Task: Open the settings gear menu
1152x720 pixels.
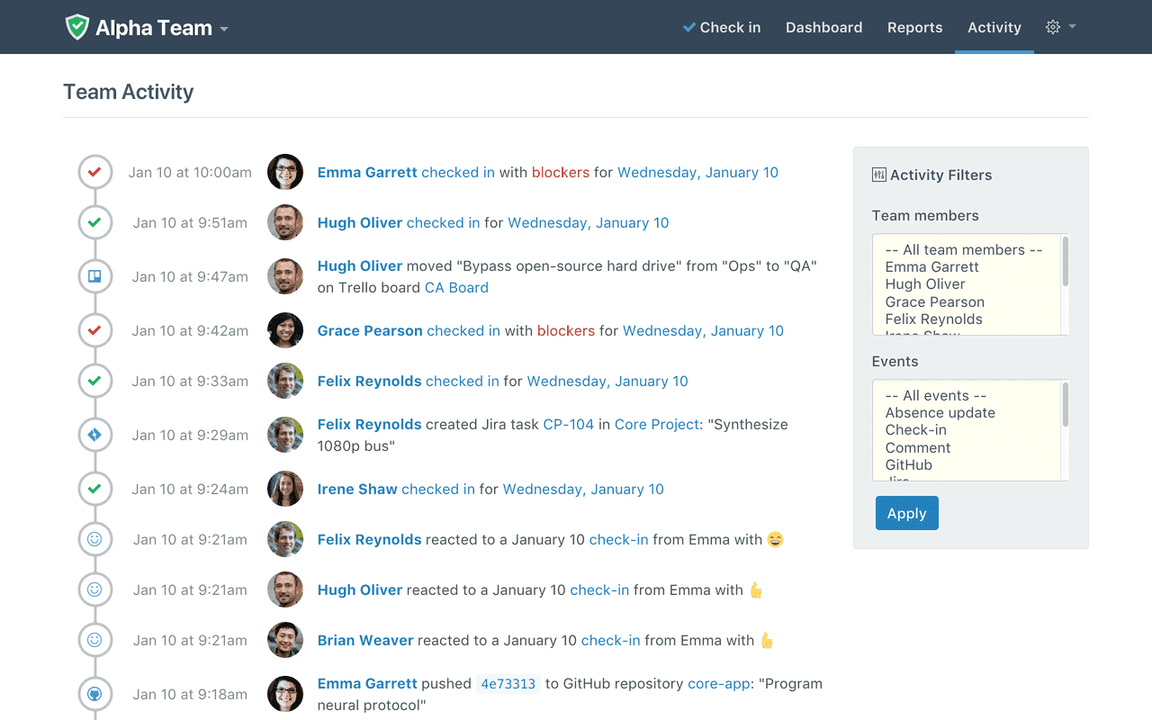Action: pyautogui.click(x=1061, y=27)
